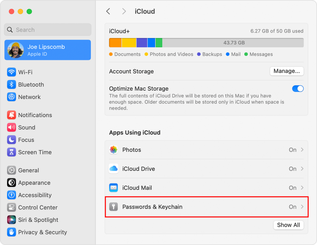317x245 pixels.
Task: Select Privacy & Security in sidebar
Action: 42,232
